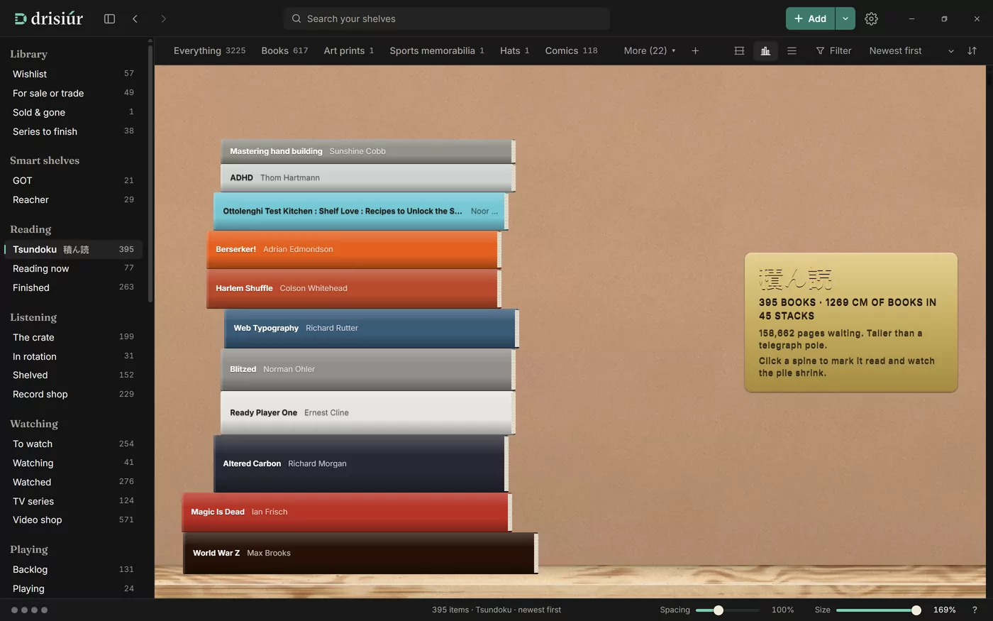
Task: Select the For sale or trade shelf
Action: 73,93
